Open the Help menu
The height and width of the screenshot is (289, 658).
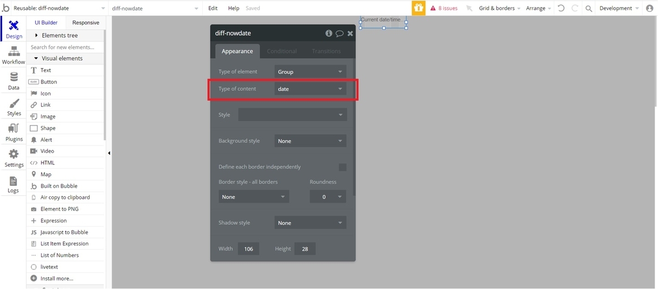coord(234,8)
